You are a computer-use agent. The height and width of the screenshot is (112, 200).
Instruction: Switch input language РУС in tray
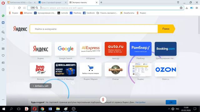pos(177,109)
